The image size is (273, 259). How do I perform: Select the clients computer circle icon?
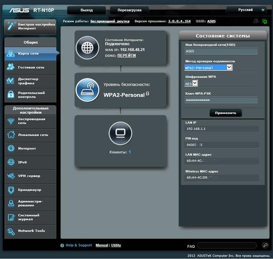click(x=120, y=133)
